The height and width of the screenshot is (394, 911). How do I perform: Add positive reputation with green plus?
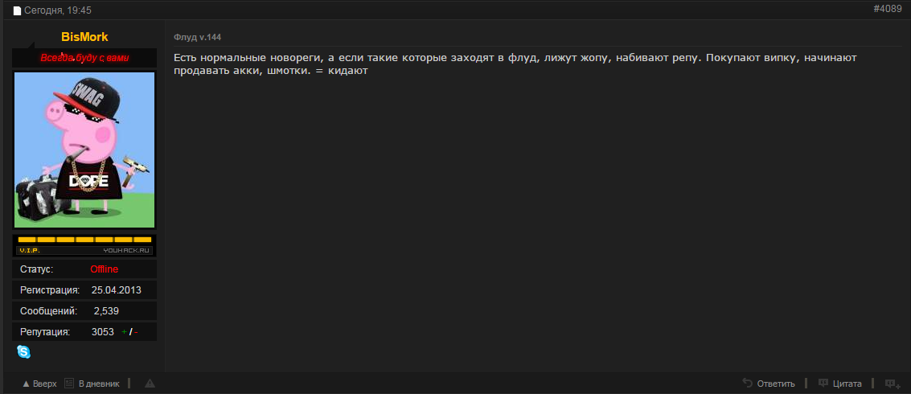[x=124, y=332]
